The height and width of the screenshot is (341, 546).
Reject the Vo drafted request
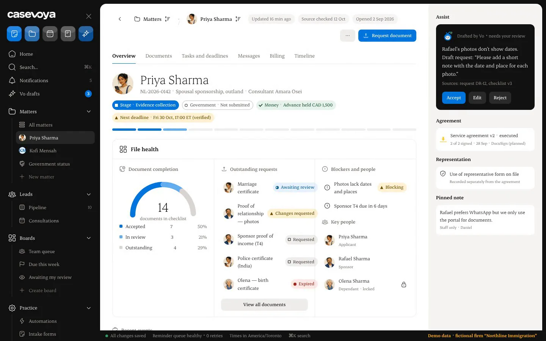(500, 98)
